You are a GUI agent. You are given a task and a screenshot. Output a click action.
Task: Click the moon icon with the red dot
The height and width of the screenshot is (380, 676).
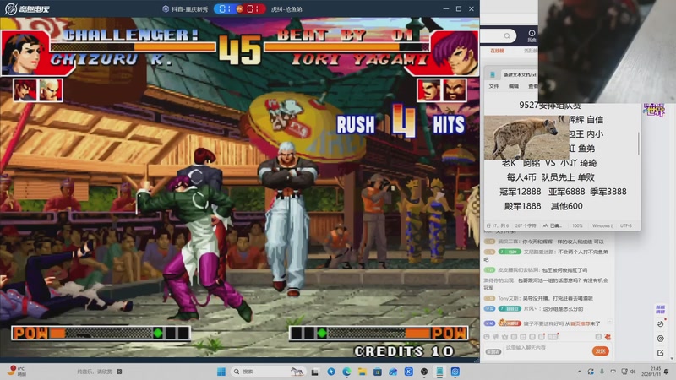pos(661,323)
